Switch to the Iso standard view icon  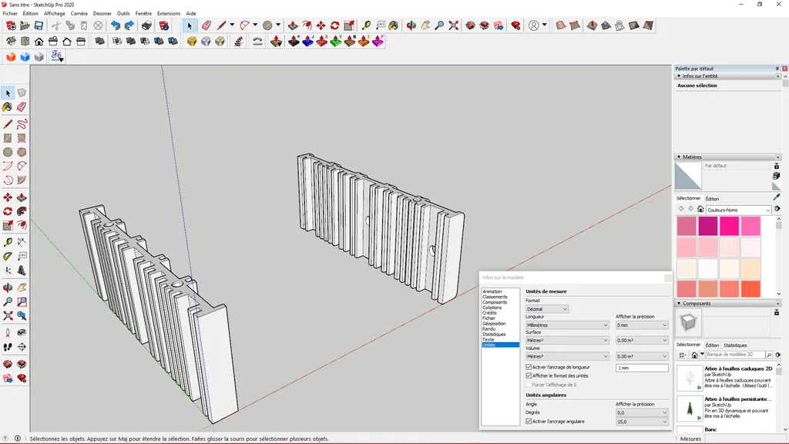(x=11, y=42)
